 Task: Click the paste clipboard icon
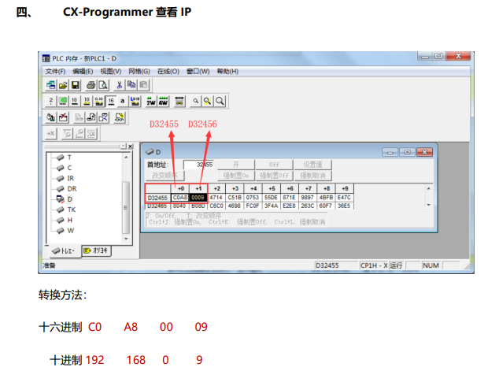[143, 85]
